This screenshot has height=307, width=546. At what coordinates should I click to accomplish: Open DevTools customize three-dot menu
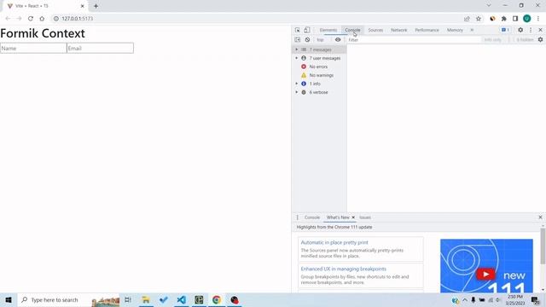[531, 30]
